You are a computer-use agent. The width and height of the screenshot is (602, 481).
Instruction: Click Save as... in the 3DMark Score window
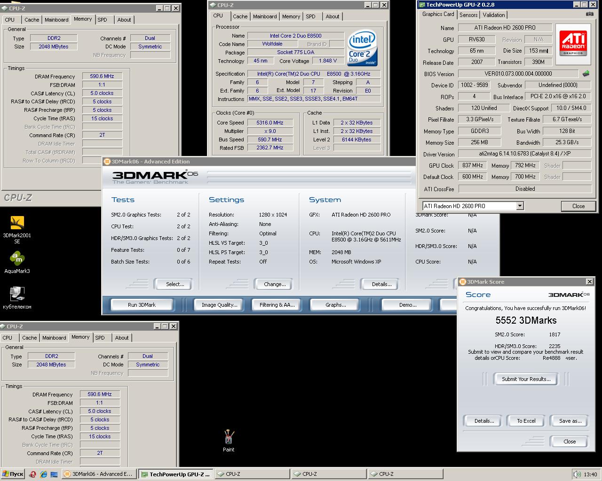tap(570, 421)
